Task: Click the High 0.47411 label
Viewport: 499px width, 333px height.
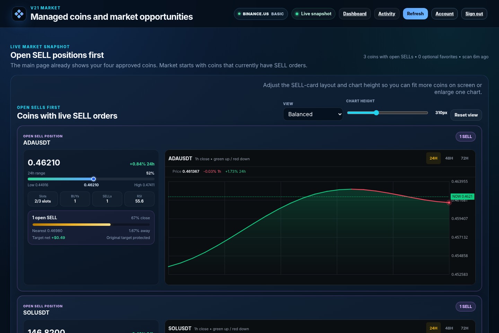Action: 145,185
